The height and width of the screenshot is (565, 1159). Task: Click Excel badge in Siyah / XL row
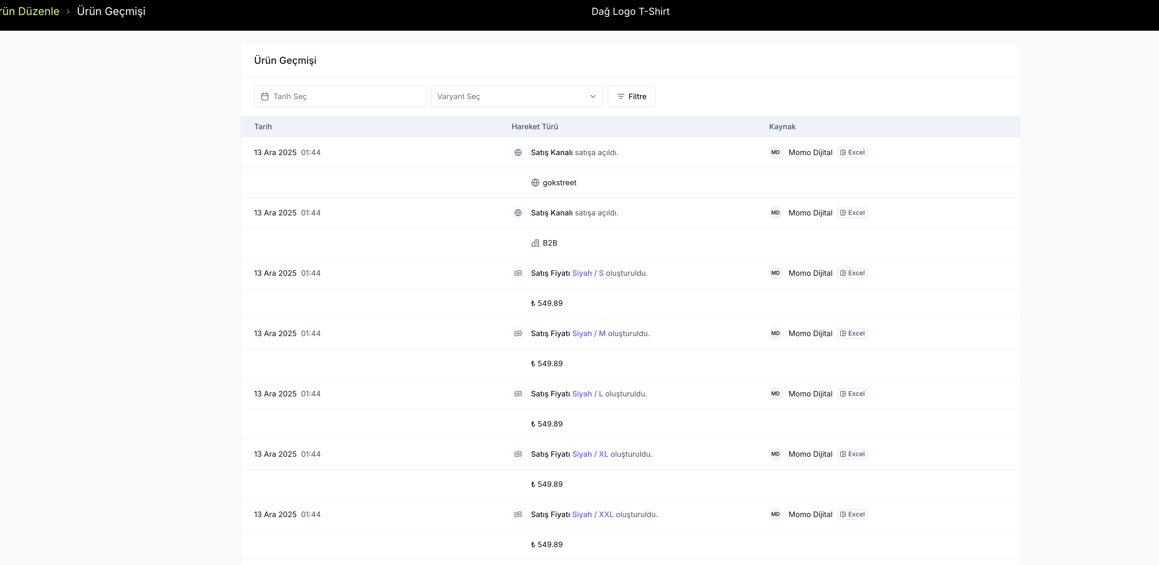point(852,454)
